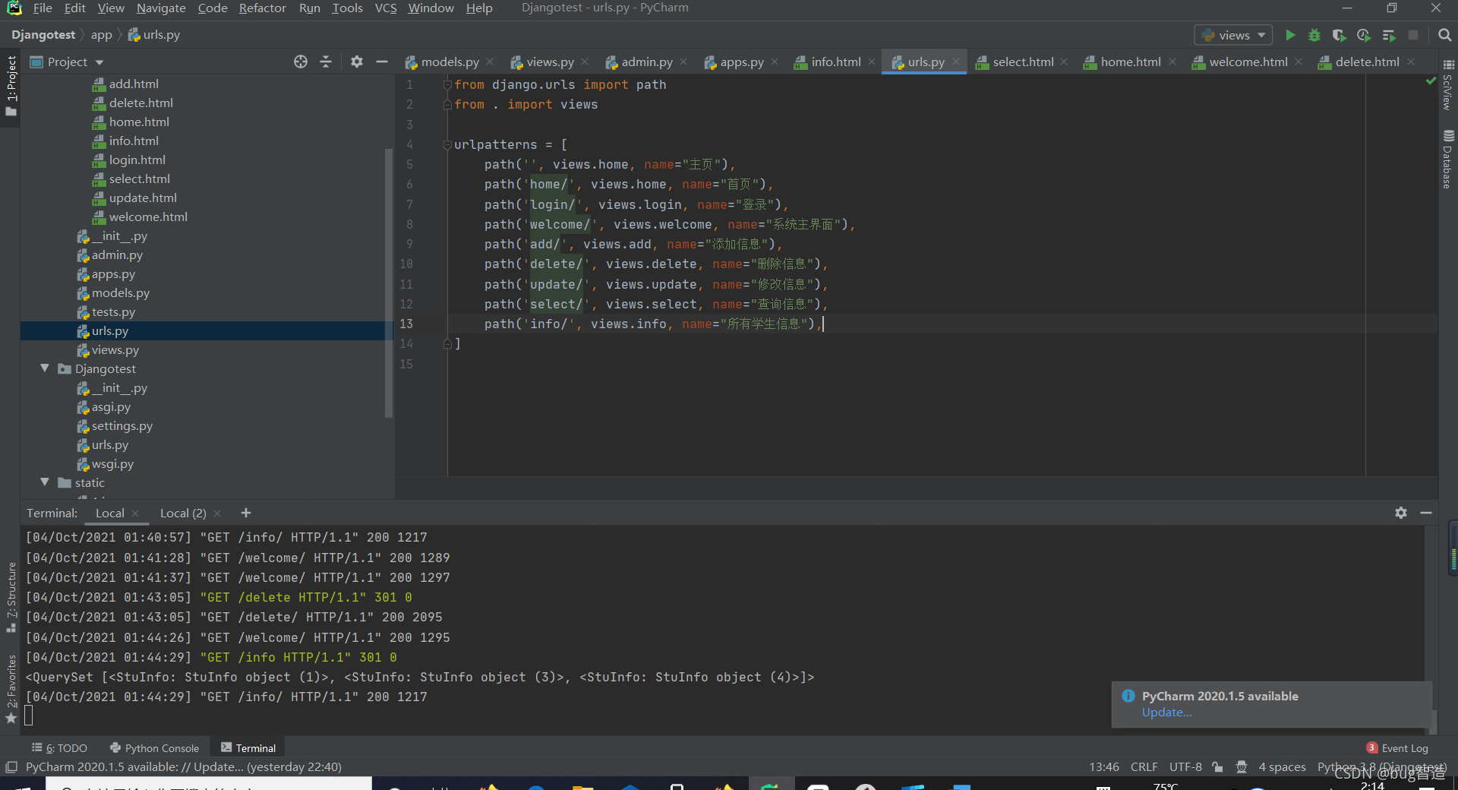The image size is (1458, 790).
Task: Click the Project tree scrollbar
Action: [x=389, y=283]
